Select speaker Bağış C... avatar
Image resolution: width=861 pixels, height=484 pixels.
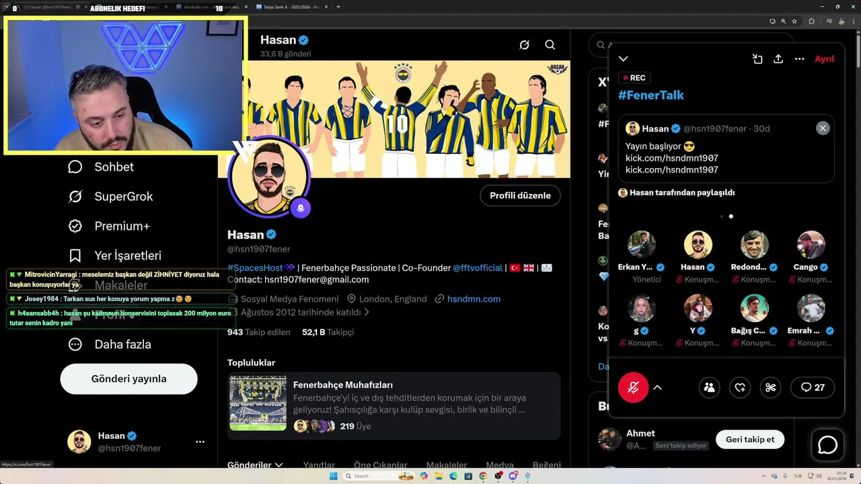(x=755, y=308)
